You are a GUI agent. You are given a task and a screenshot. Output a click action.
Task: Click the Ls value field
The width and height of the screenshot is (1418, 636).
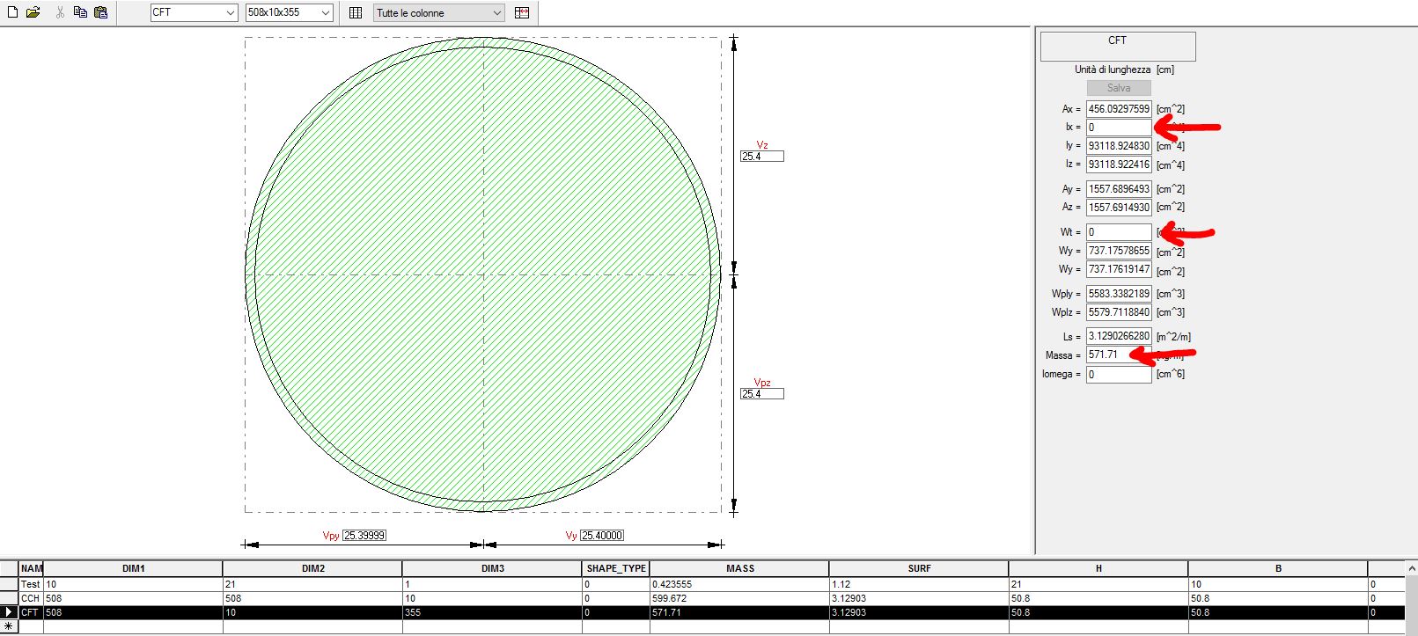tap(1119, 336)
